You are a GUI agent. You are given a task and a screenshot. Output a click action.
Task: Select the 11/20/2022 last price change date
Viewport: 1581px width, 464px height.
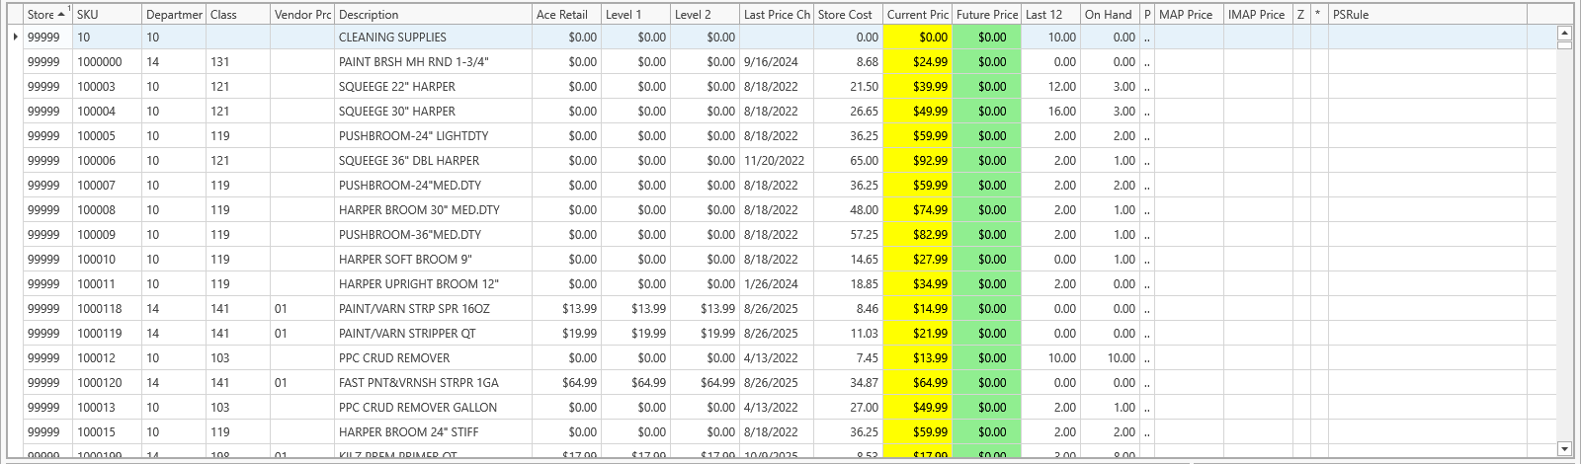[776, 161]
